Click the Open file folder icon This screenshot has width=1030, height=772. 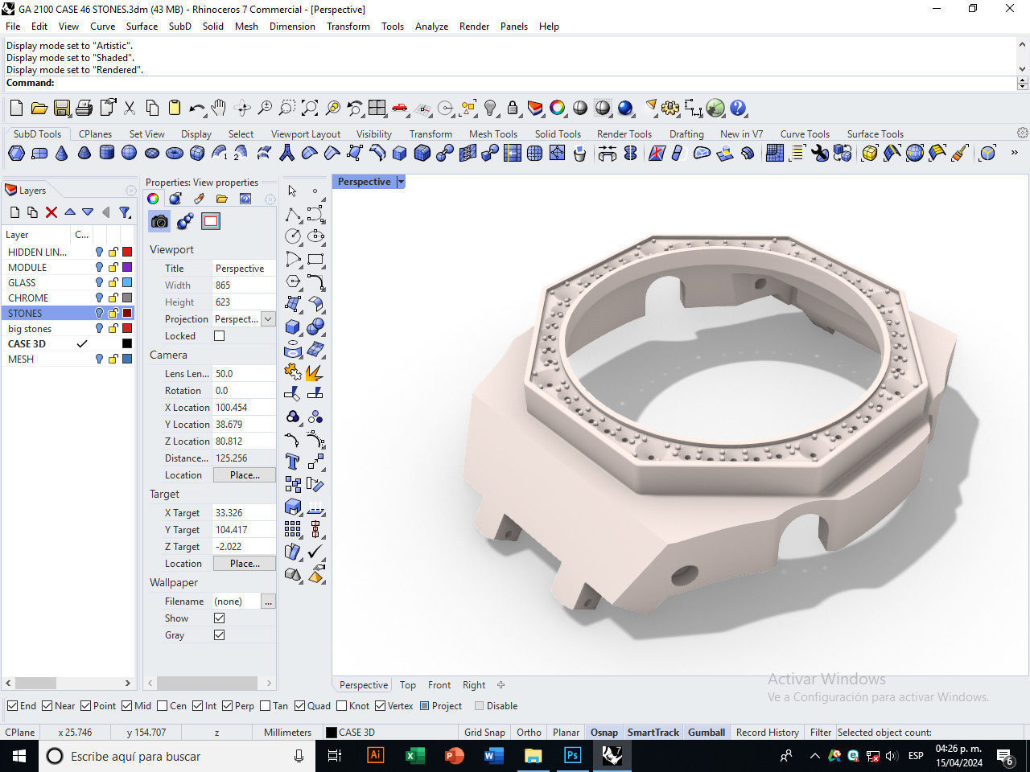point(39,108)
